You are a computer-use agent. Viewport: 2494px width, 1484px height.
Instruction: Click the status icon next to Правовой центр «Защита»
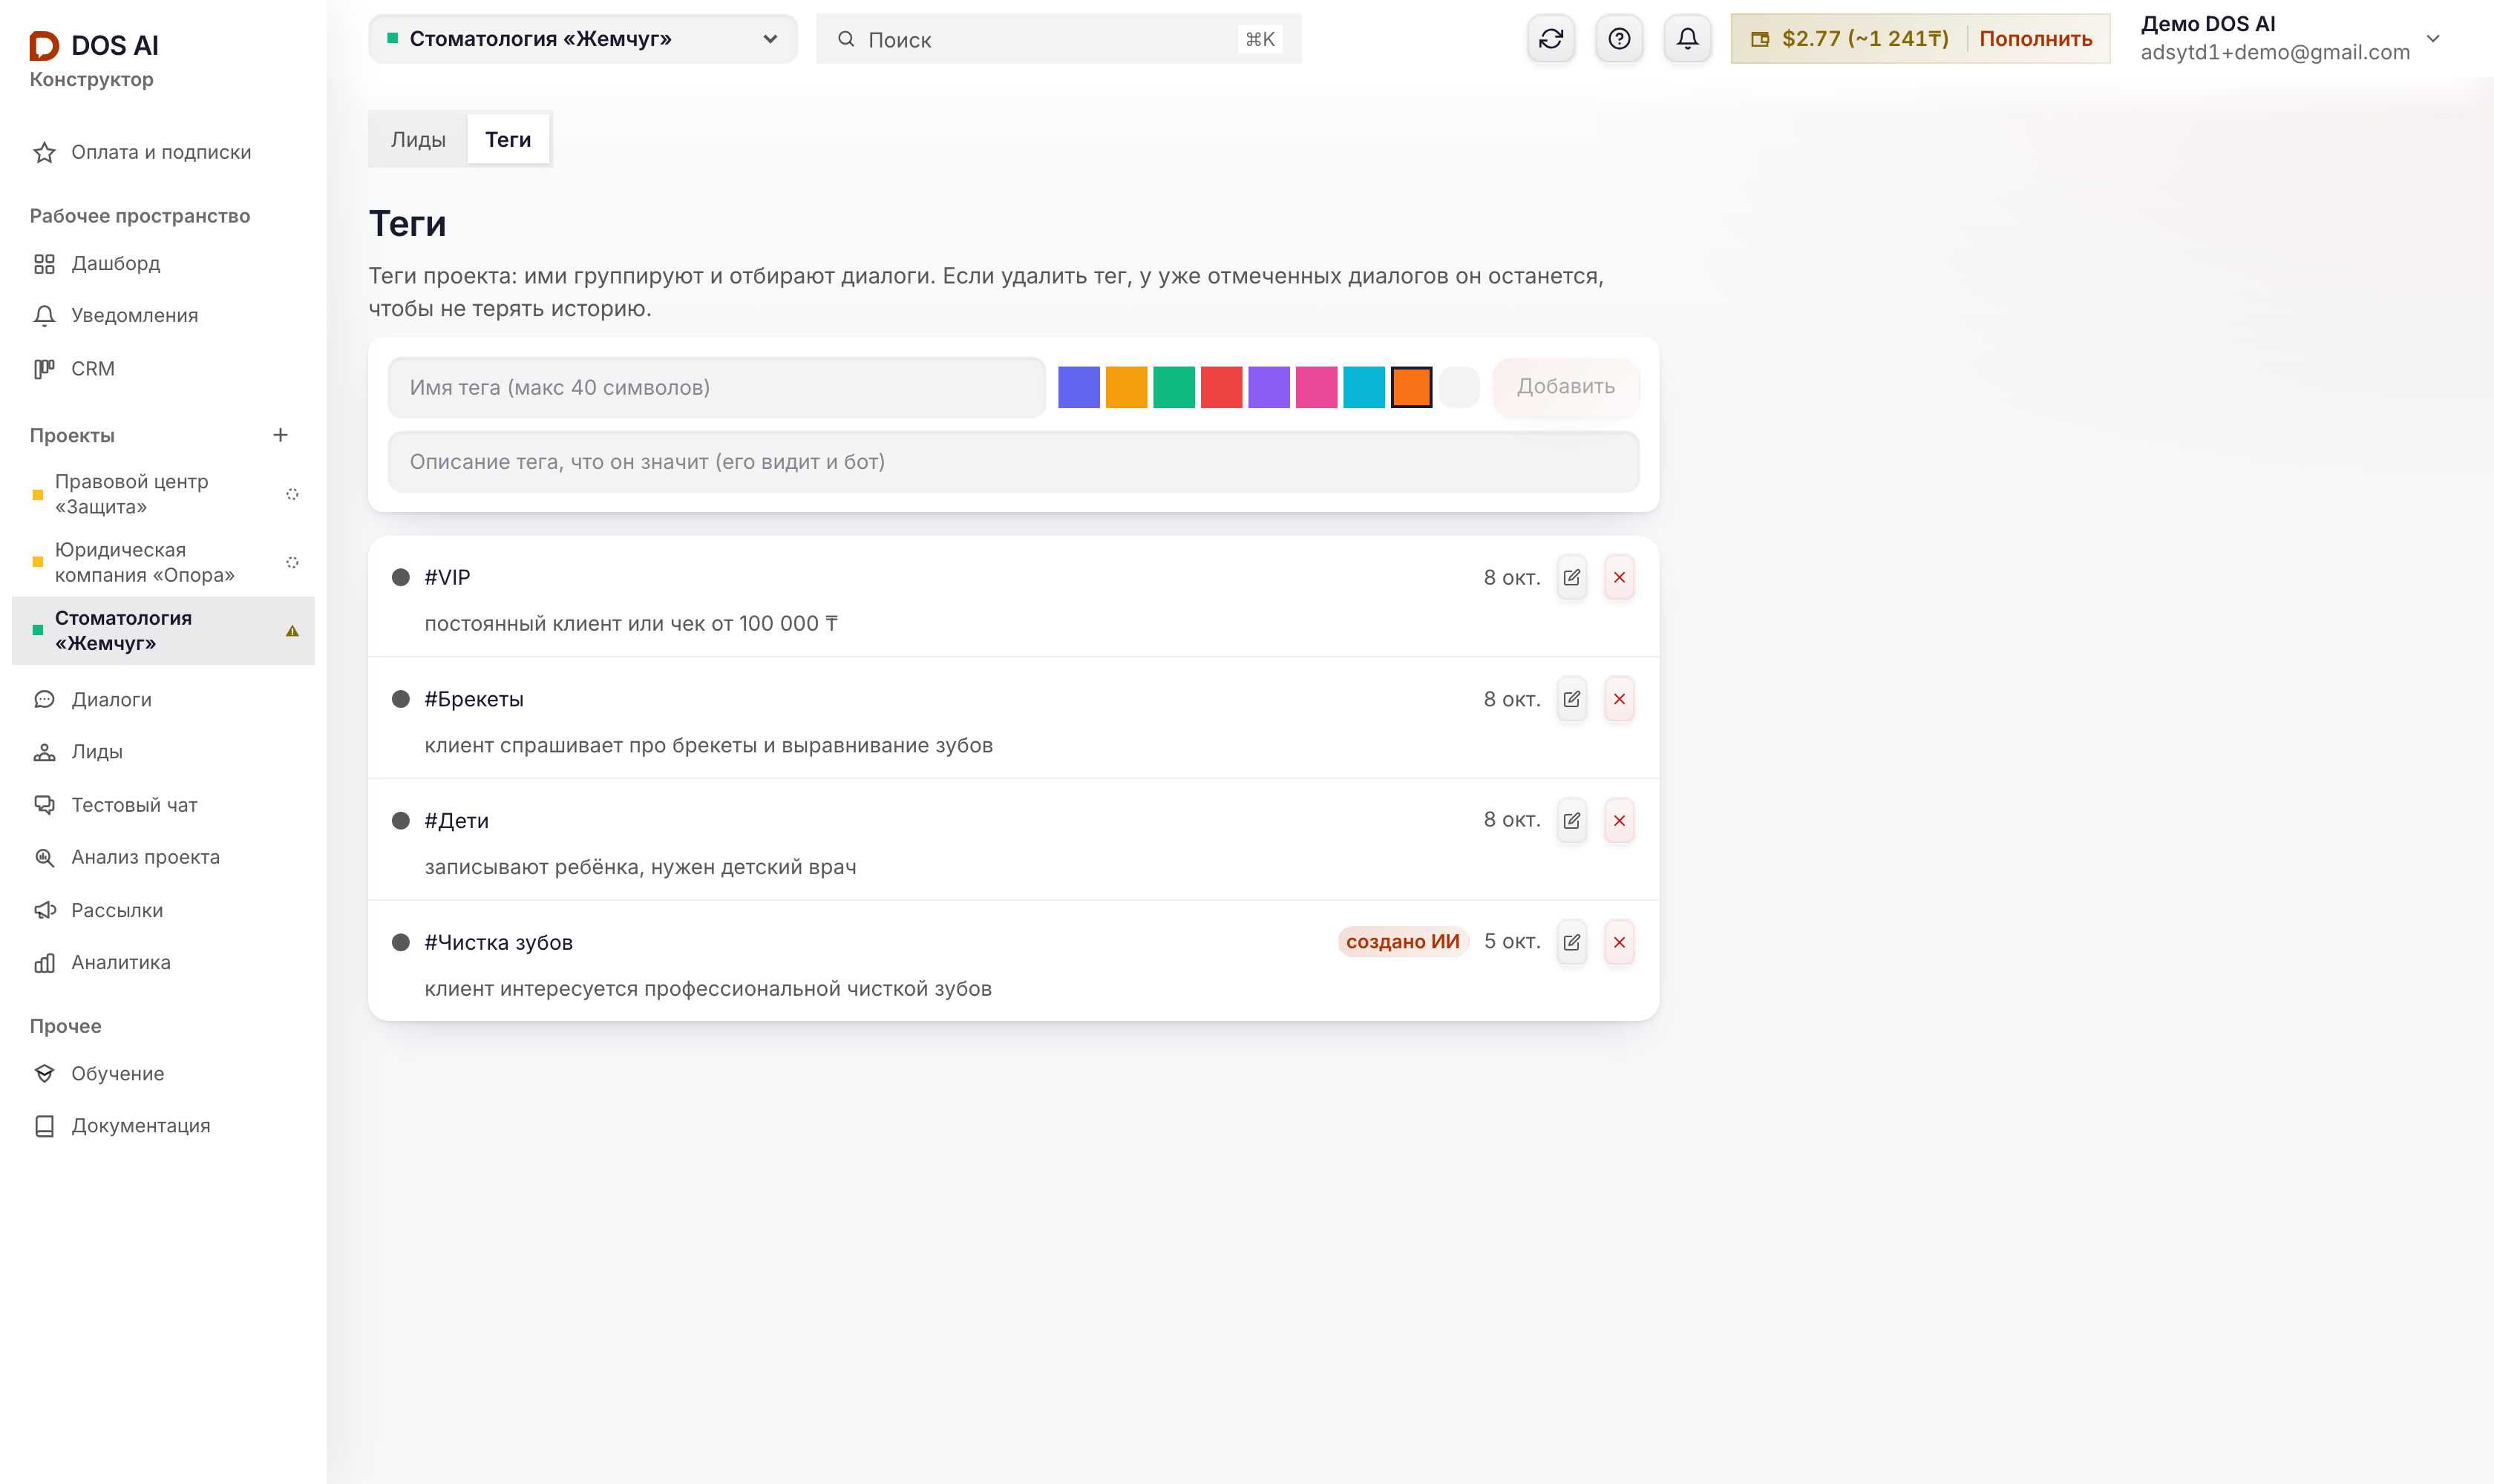[x=292, y=494]
